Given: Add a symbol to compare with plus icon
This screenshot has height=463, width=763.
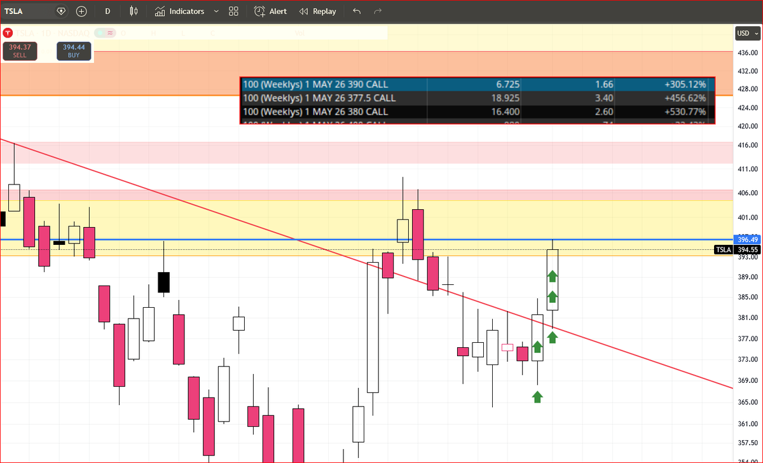Looking at the screenshot, I should click(x=81, y=11).
